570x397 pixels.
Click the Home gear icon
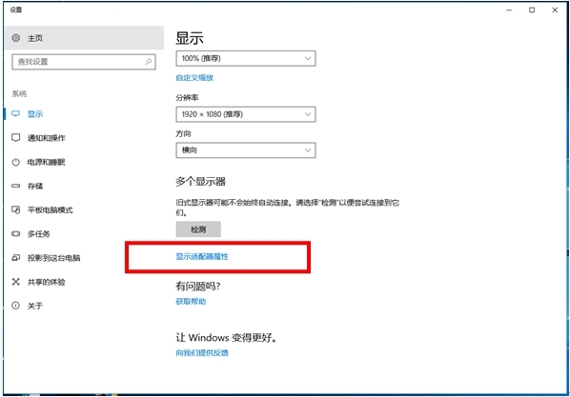click(x=15, y=38)
